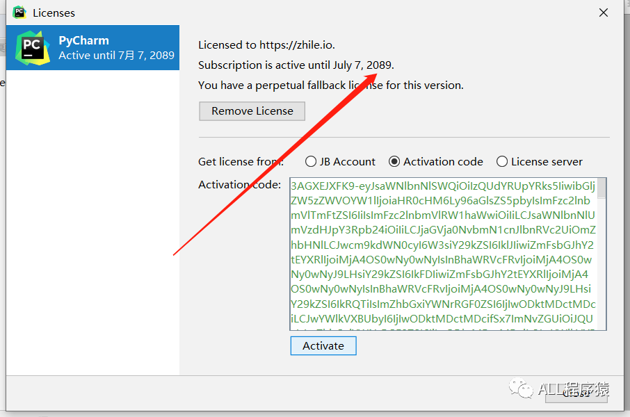Click the PyCharm logo in sidebar
The height and width of the screenshot is (417, 630).
[33, 48]
